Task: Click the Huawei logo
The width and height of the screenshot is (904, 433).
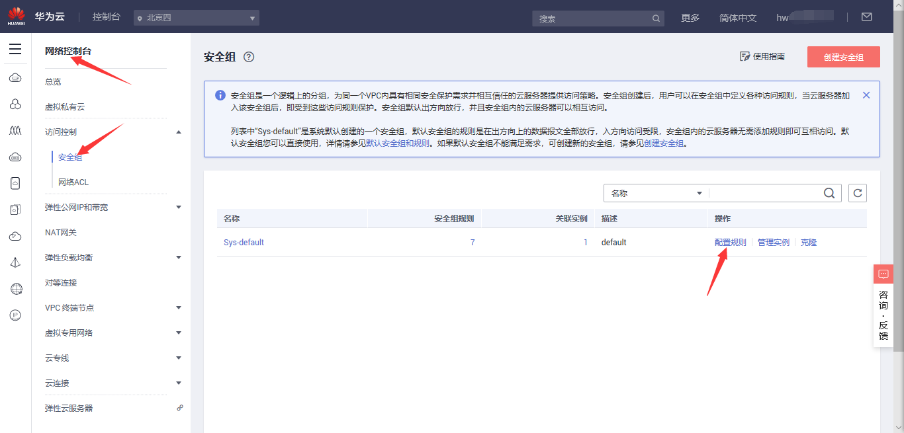Action: 16,17
